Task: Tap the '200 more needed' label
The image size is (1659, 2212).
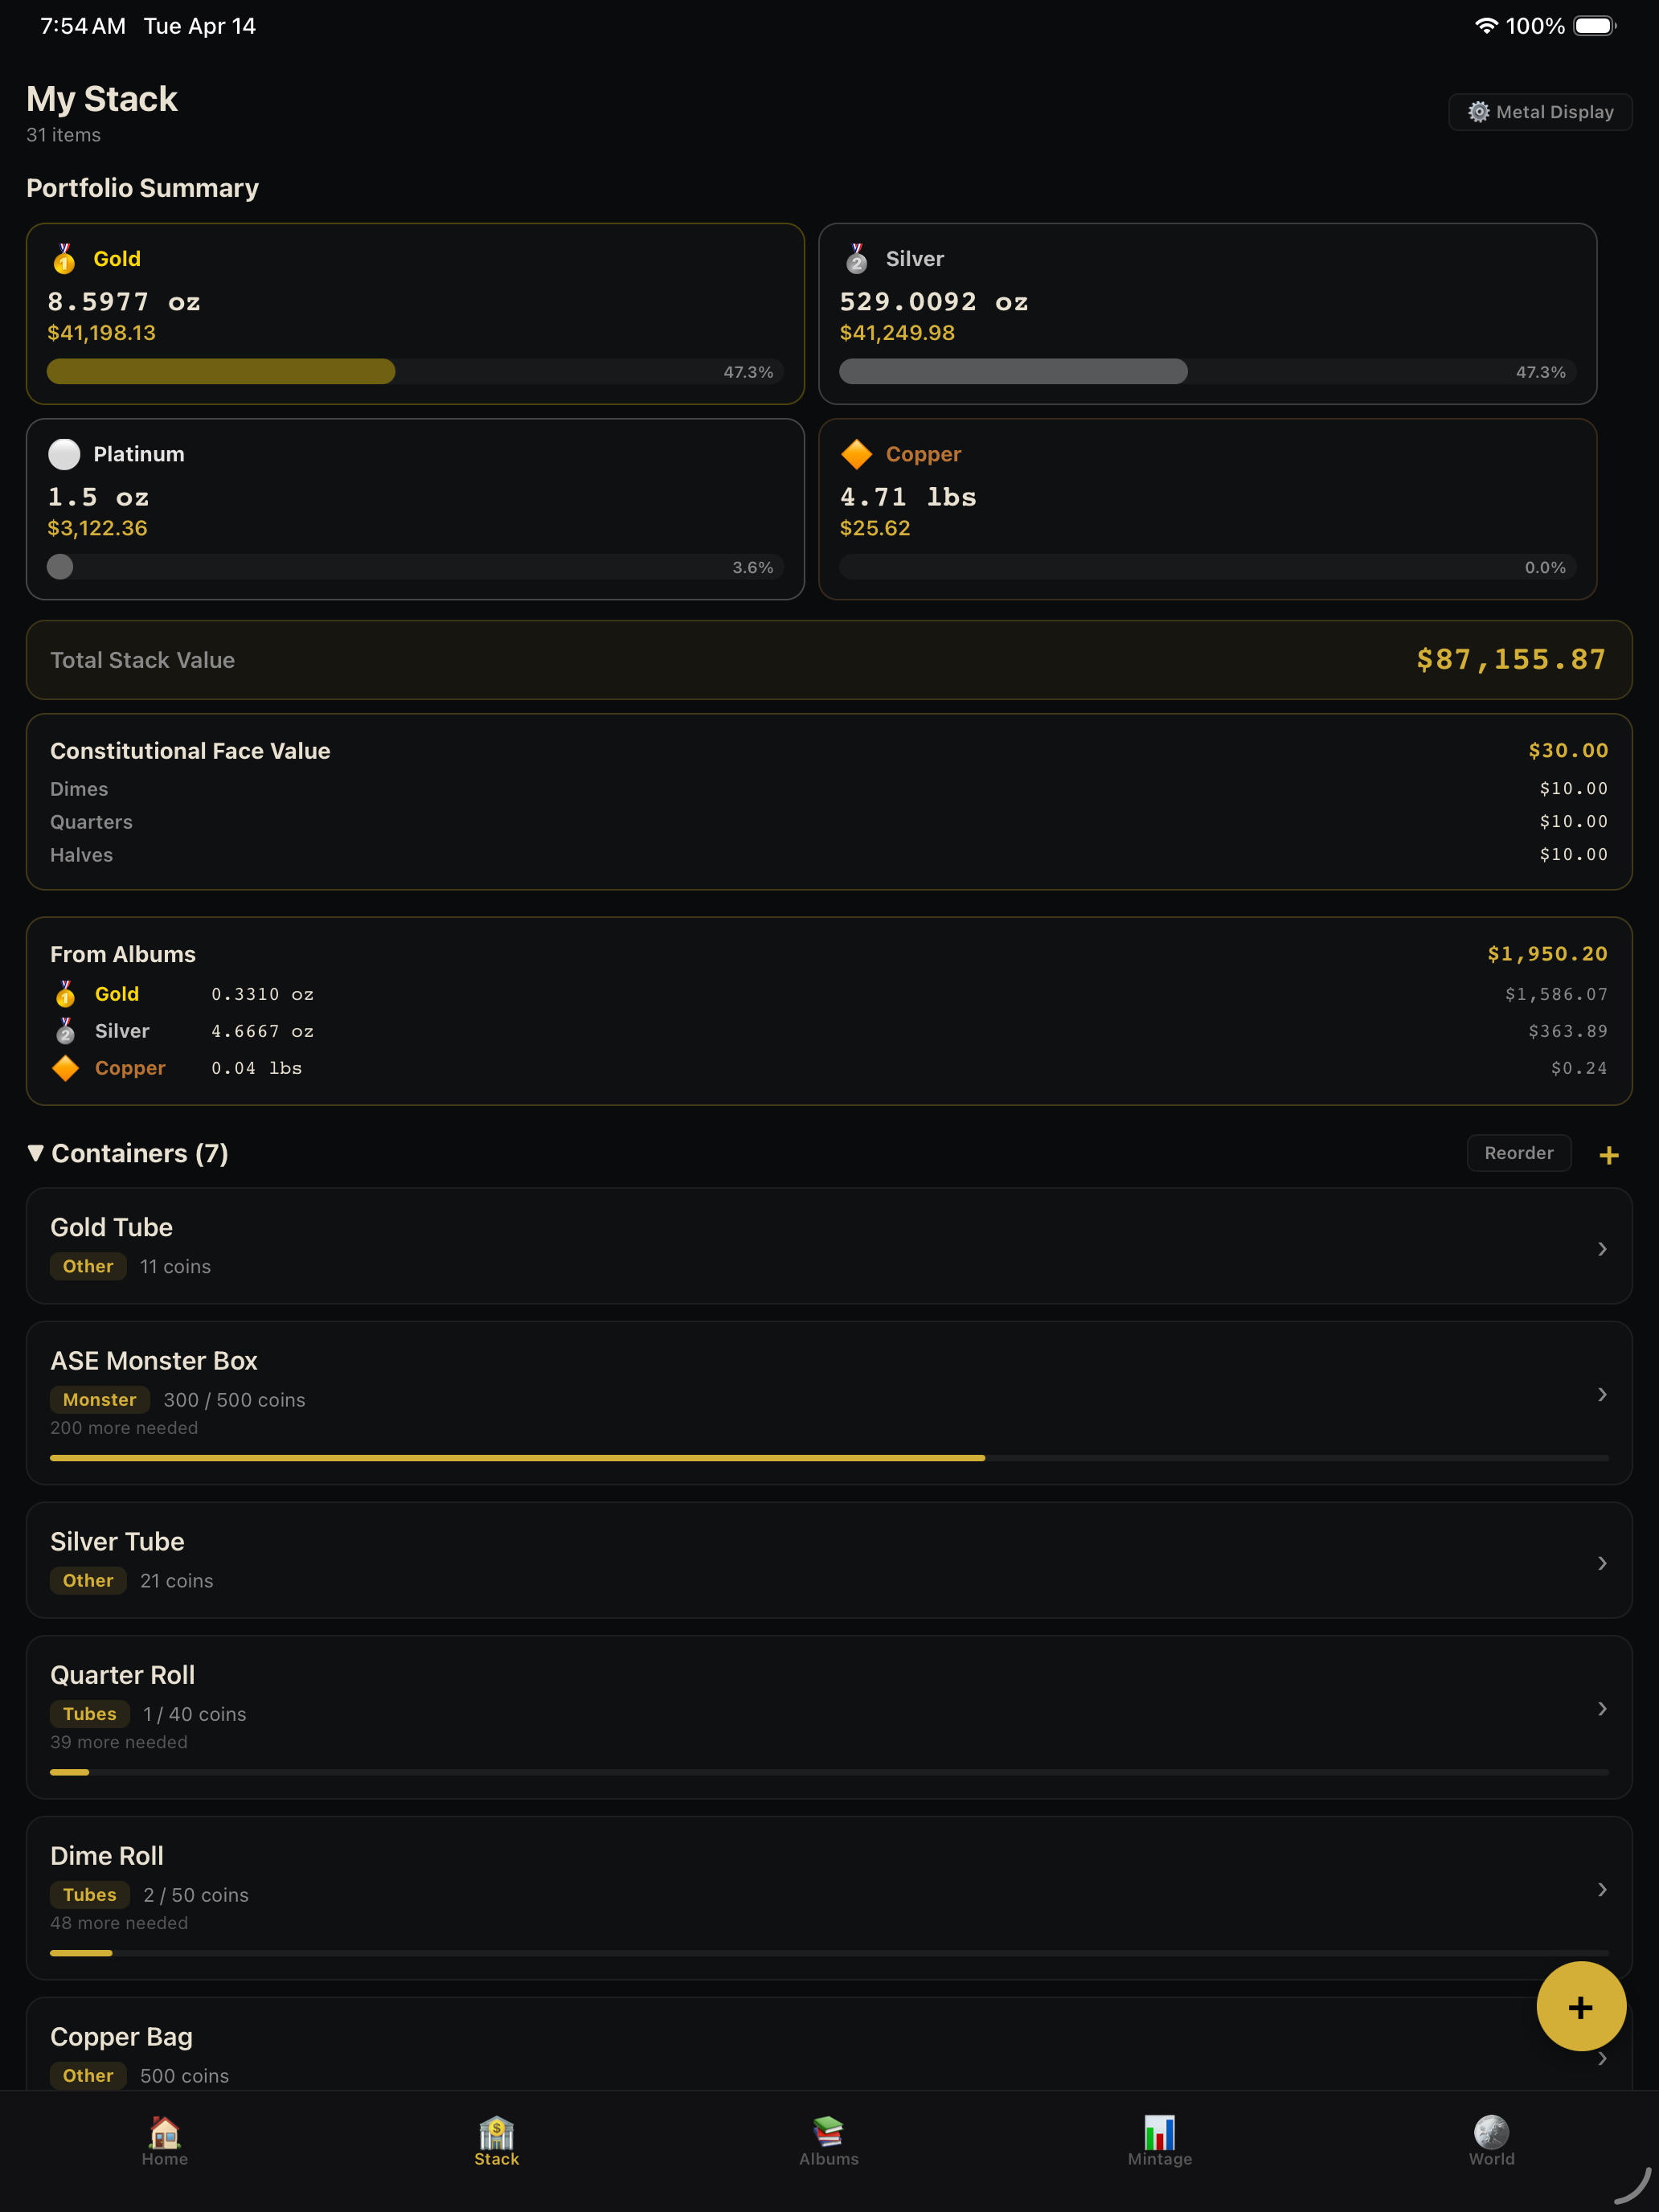Action: [124, 1428]
